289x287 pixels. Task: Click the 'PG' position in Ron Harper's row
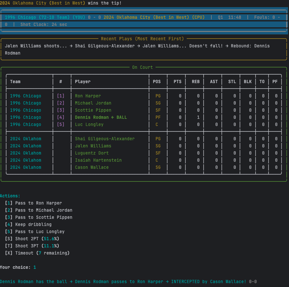click(158, 96)
